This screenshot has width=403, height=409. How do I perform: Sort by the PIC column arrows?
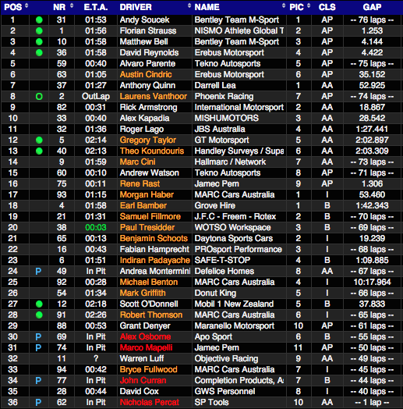pyautogui.click(x=309, y=5)
